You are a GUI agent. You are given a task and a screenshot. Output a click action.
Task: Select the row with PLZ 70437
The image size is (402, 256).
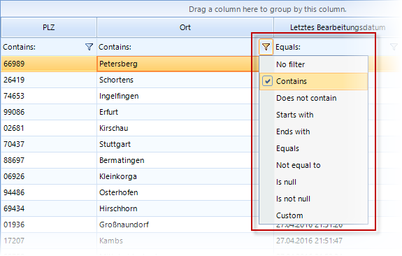[126, 144]
